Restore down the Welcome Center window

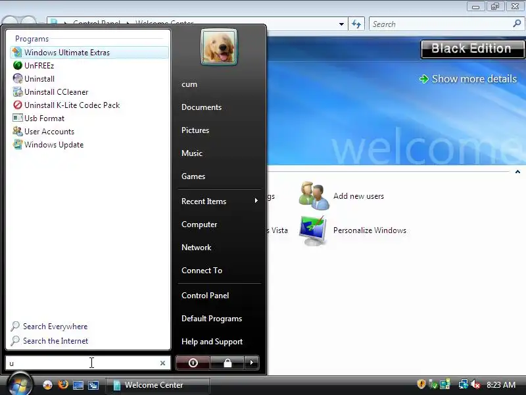[x=495, y=7]
